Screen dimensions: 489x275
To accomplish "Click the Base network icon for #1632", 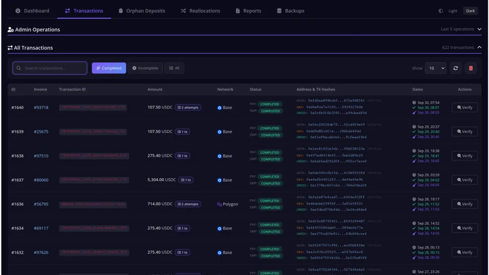I will (x=220, y=253).
